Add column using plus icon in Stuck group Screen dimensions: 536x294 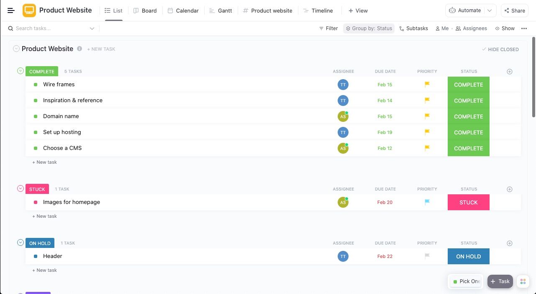(510, 189)
